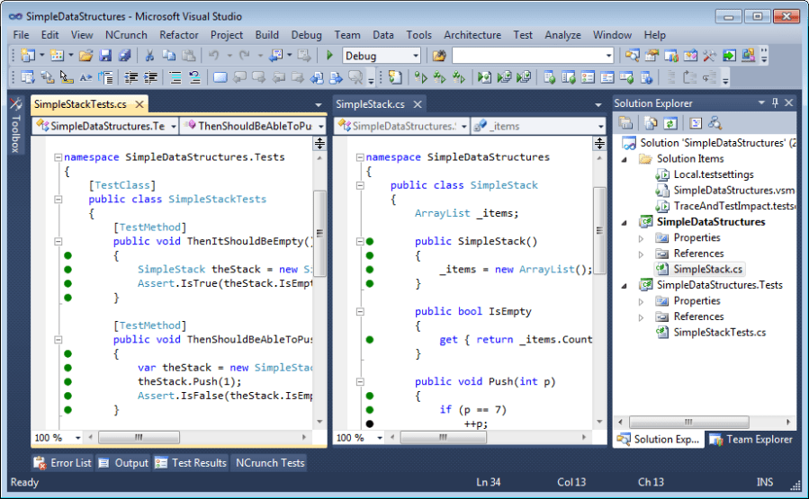Expand the References node under SimpleDataStructures project
The height and width of the screenshot is (499, 809).
(x=642, y=254)
